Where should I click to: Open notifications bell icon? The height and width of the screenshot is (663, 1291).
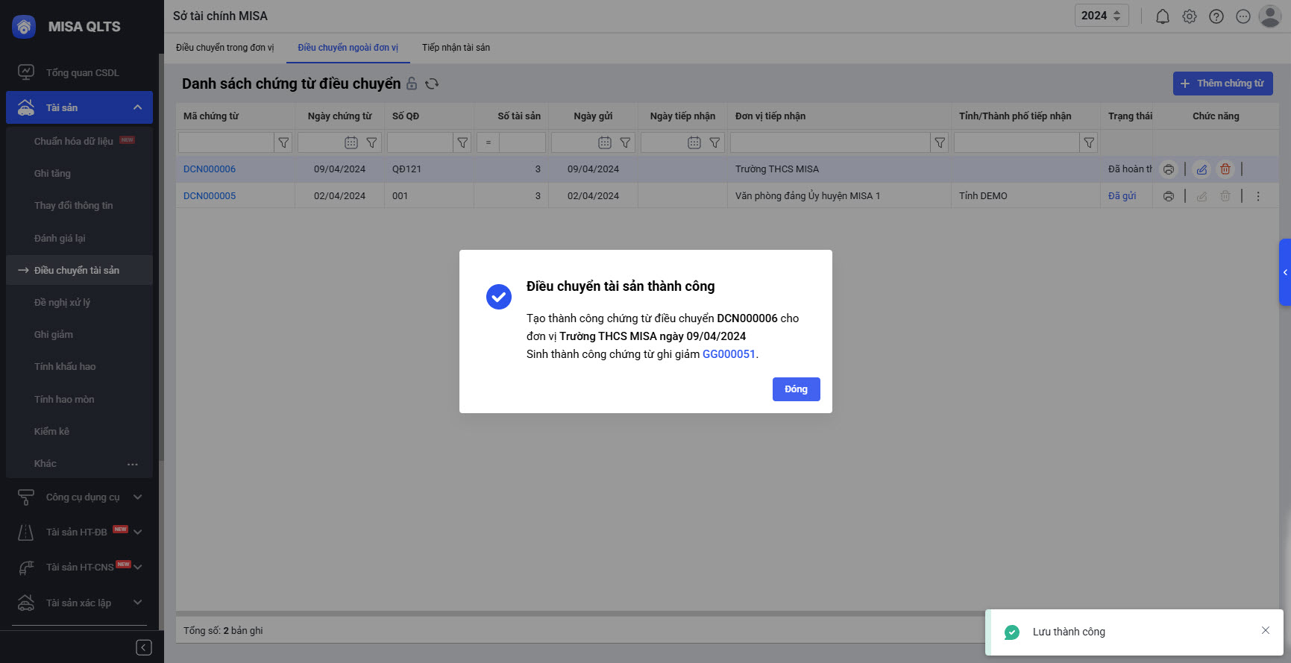click(1163, 16)
